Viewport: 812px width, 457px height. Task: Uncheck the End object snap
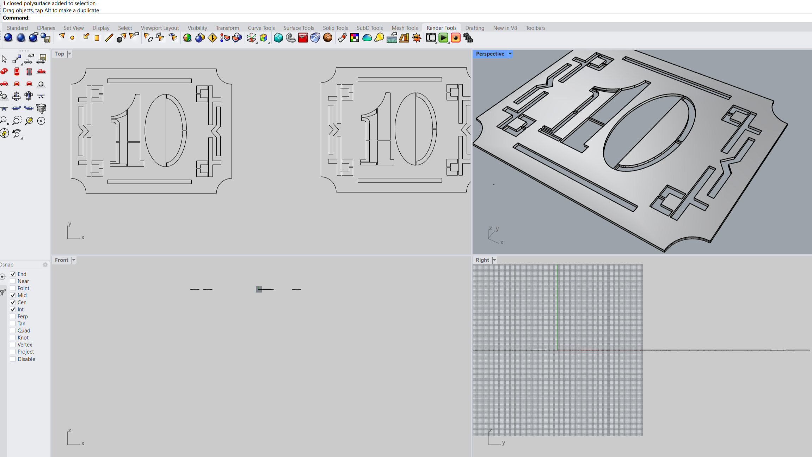click(x=13, y=274)
